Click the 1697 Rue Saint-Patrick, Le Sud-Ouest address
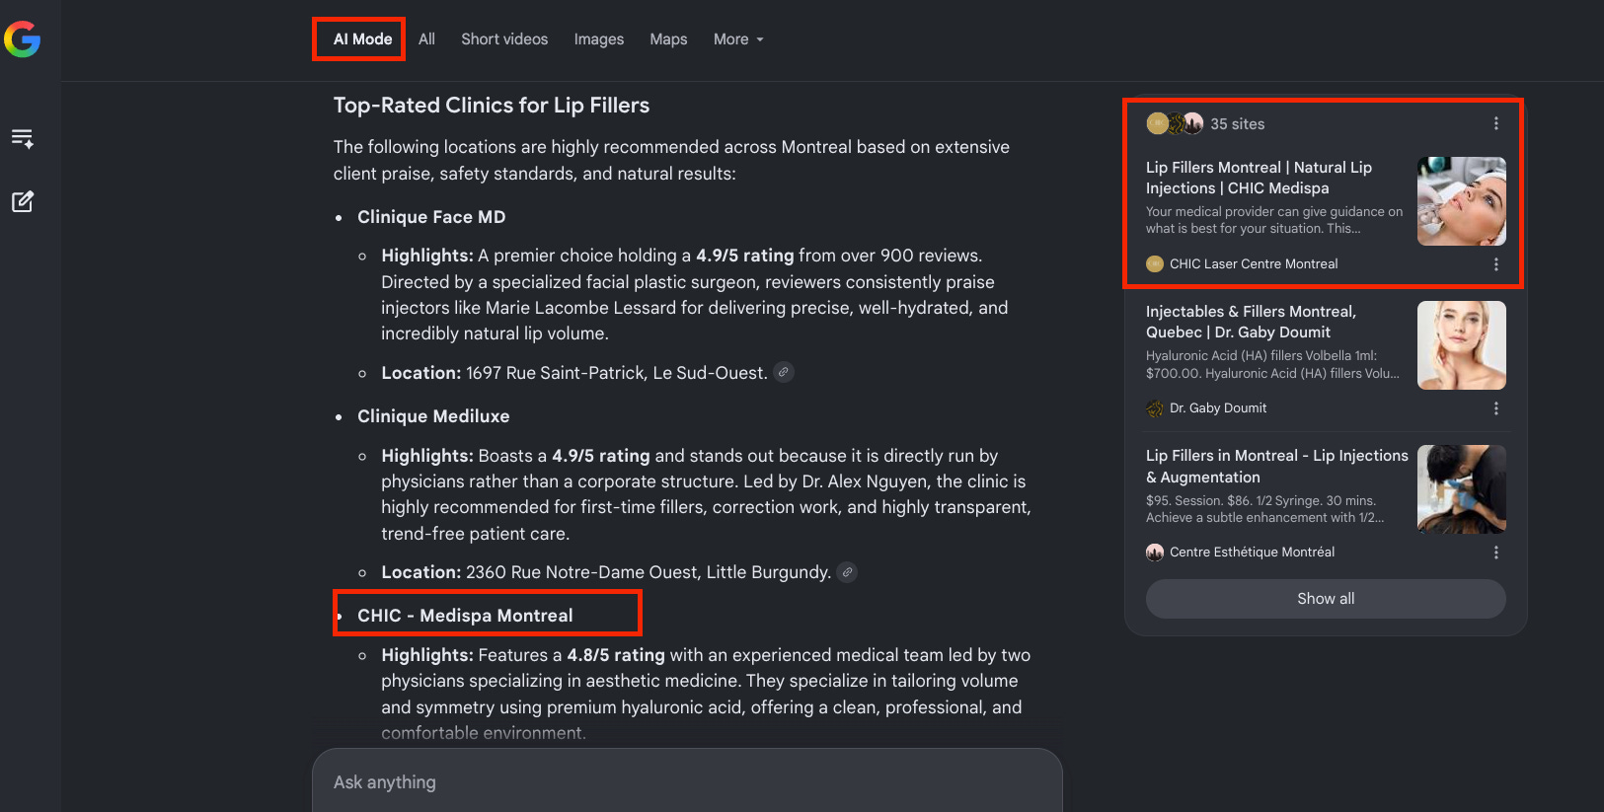Image resolution: width=1604 pixels, height=812 pixels. (x=617, y=373)
